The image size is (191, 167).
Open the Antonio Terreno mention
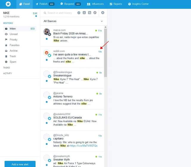coord(72,99)
